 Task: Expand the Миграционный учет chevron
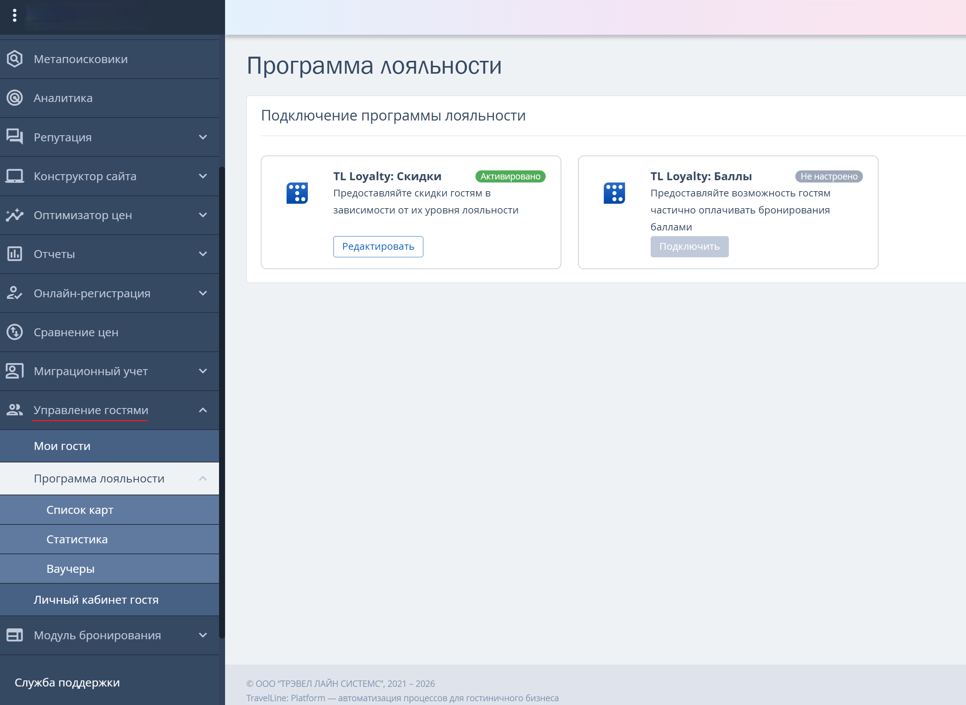[203, 371]
